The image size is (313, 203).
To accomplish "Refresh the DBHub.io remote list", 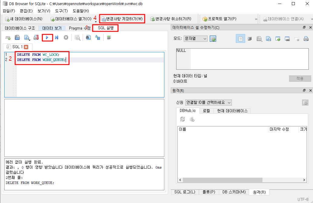I will [183, 119].
